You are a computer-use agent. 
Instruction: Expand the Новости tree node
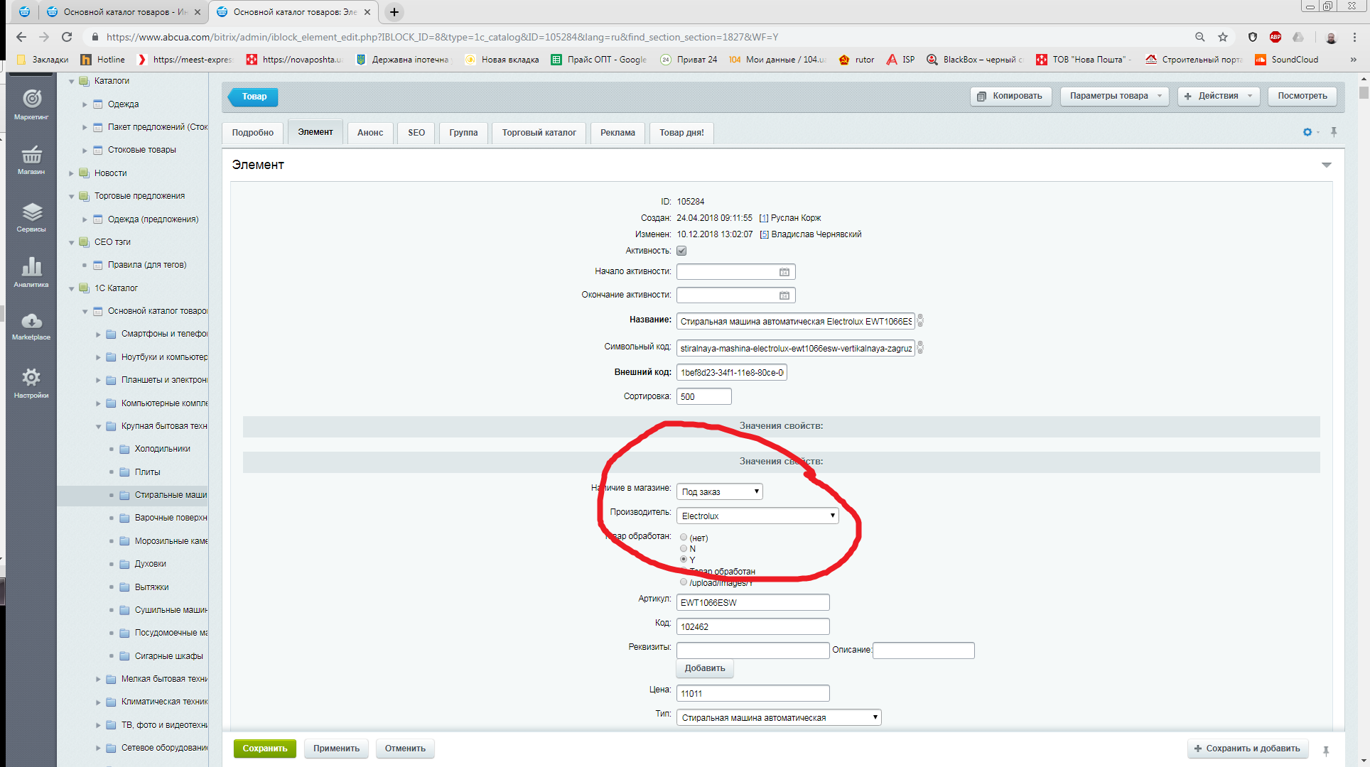[71, 173]
